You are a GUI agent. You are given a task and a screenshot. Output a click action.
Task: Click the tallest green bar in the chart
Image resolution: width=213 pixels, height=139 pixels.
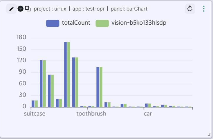coord(69,74)
